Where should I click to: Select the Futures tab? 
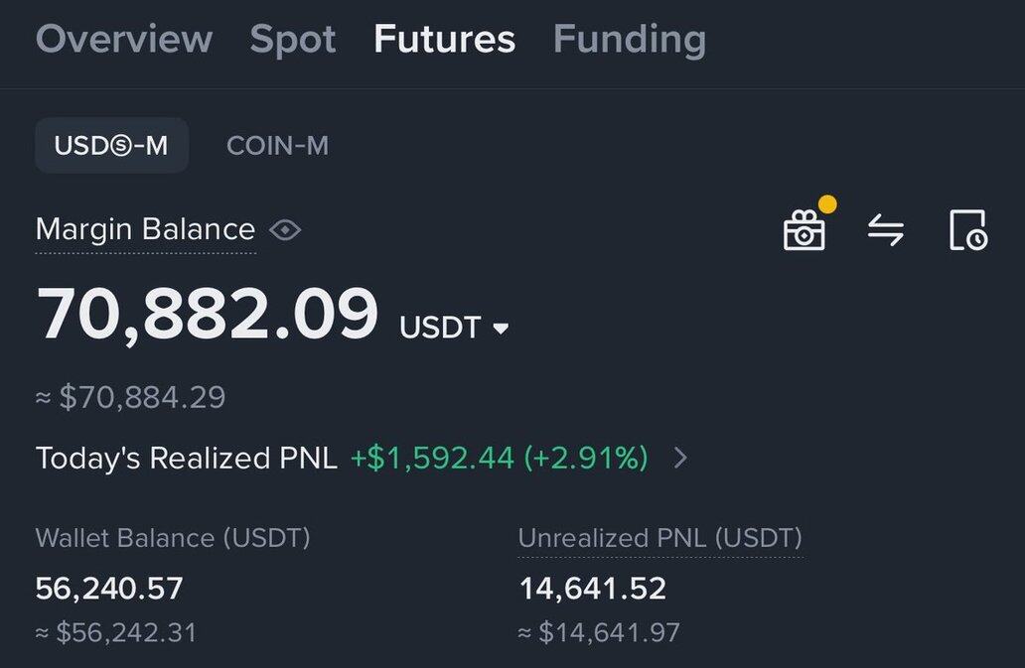445,39
